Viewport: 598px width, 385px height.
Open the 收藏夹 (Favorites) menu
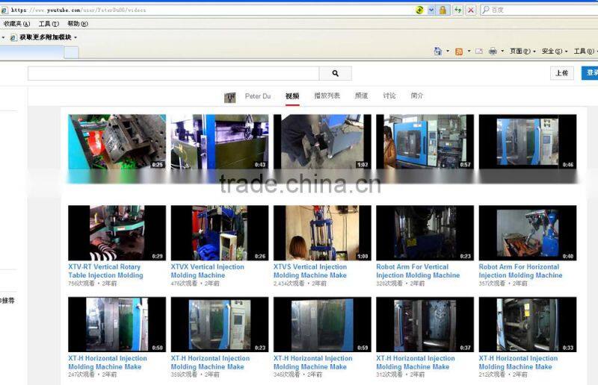pos(16,24)
